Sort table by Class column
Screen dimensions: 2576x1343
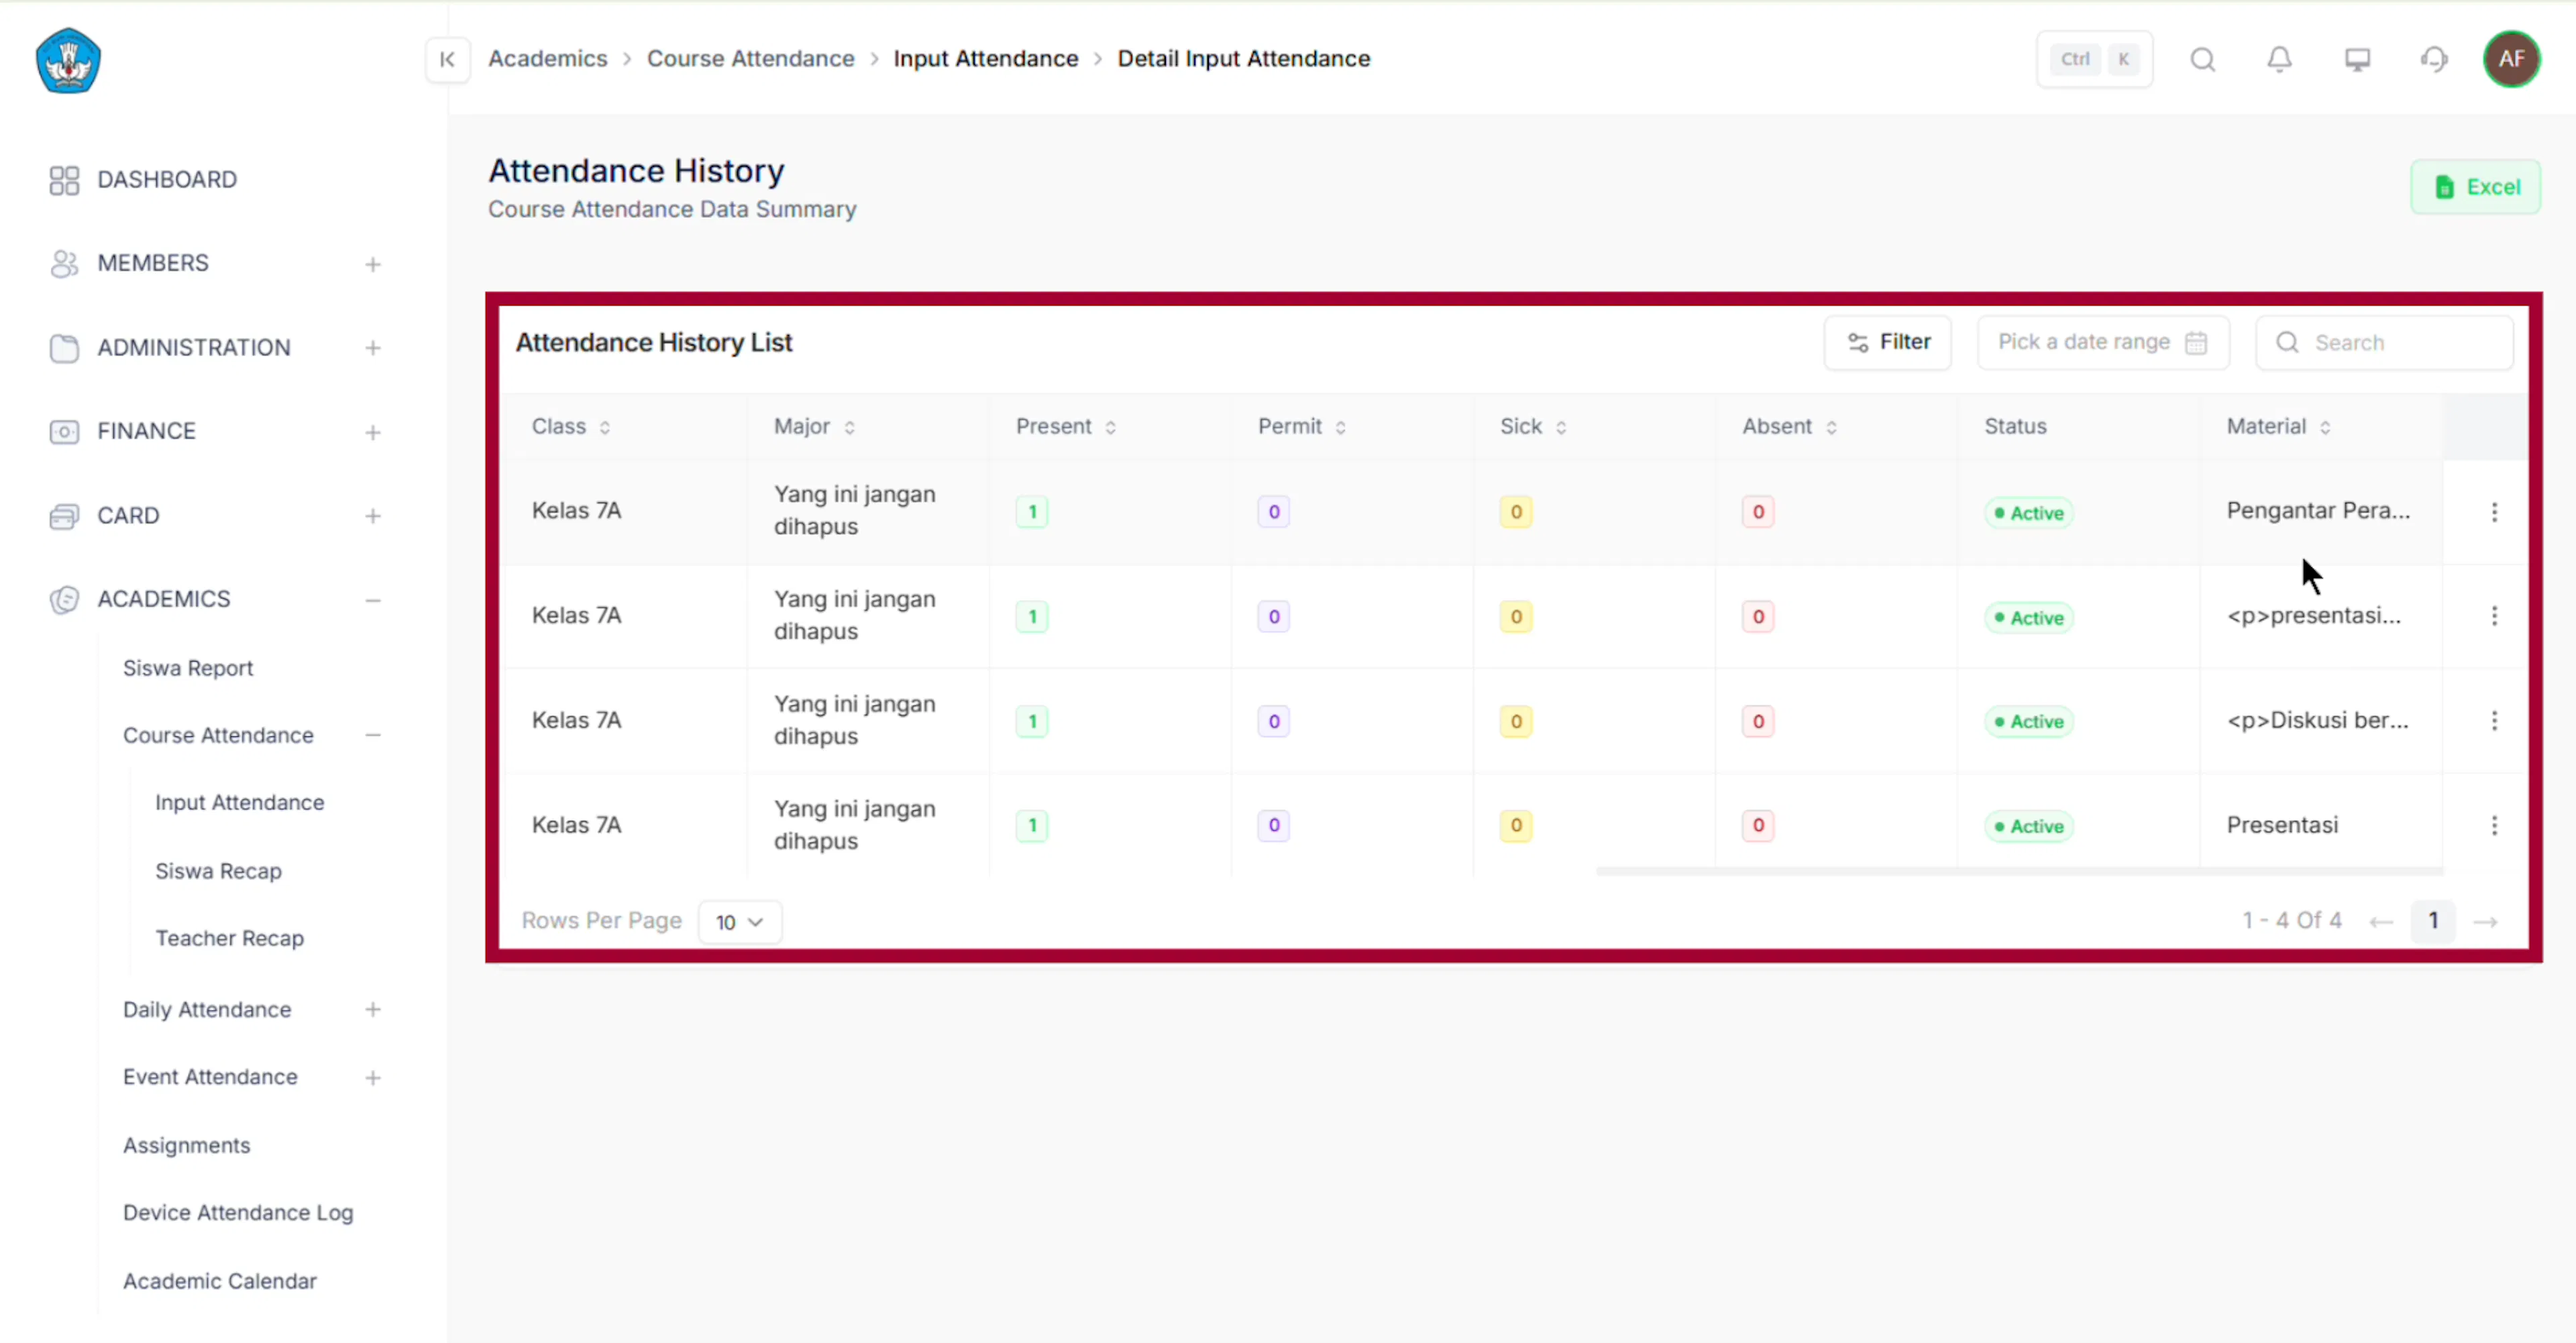coord(571,426)
